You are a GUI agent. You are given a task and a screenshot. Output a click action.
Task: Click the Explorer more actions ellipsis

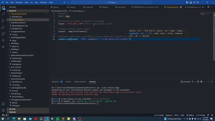tap(46, 7)
